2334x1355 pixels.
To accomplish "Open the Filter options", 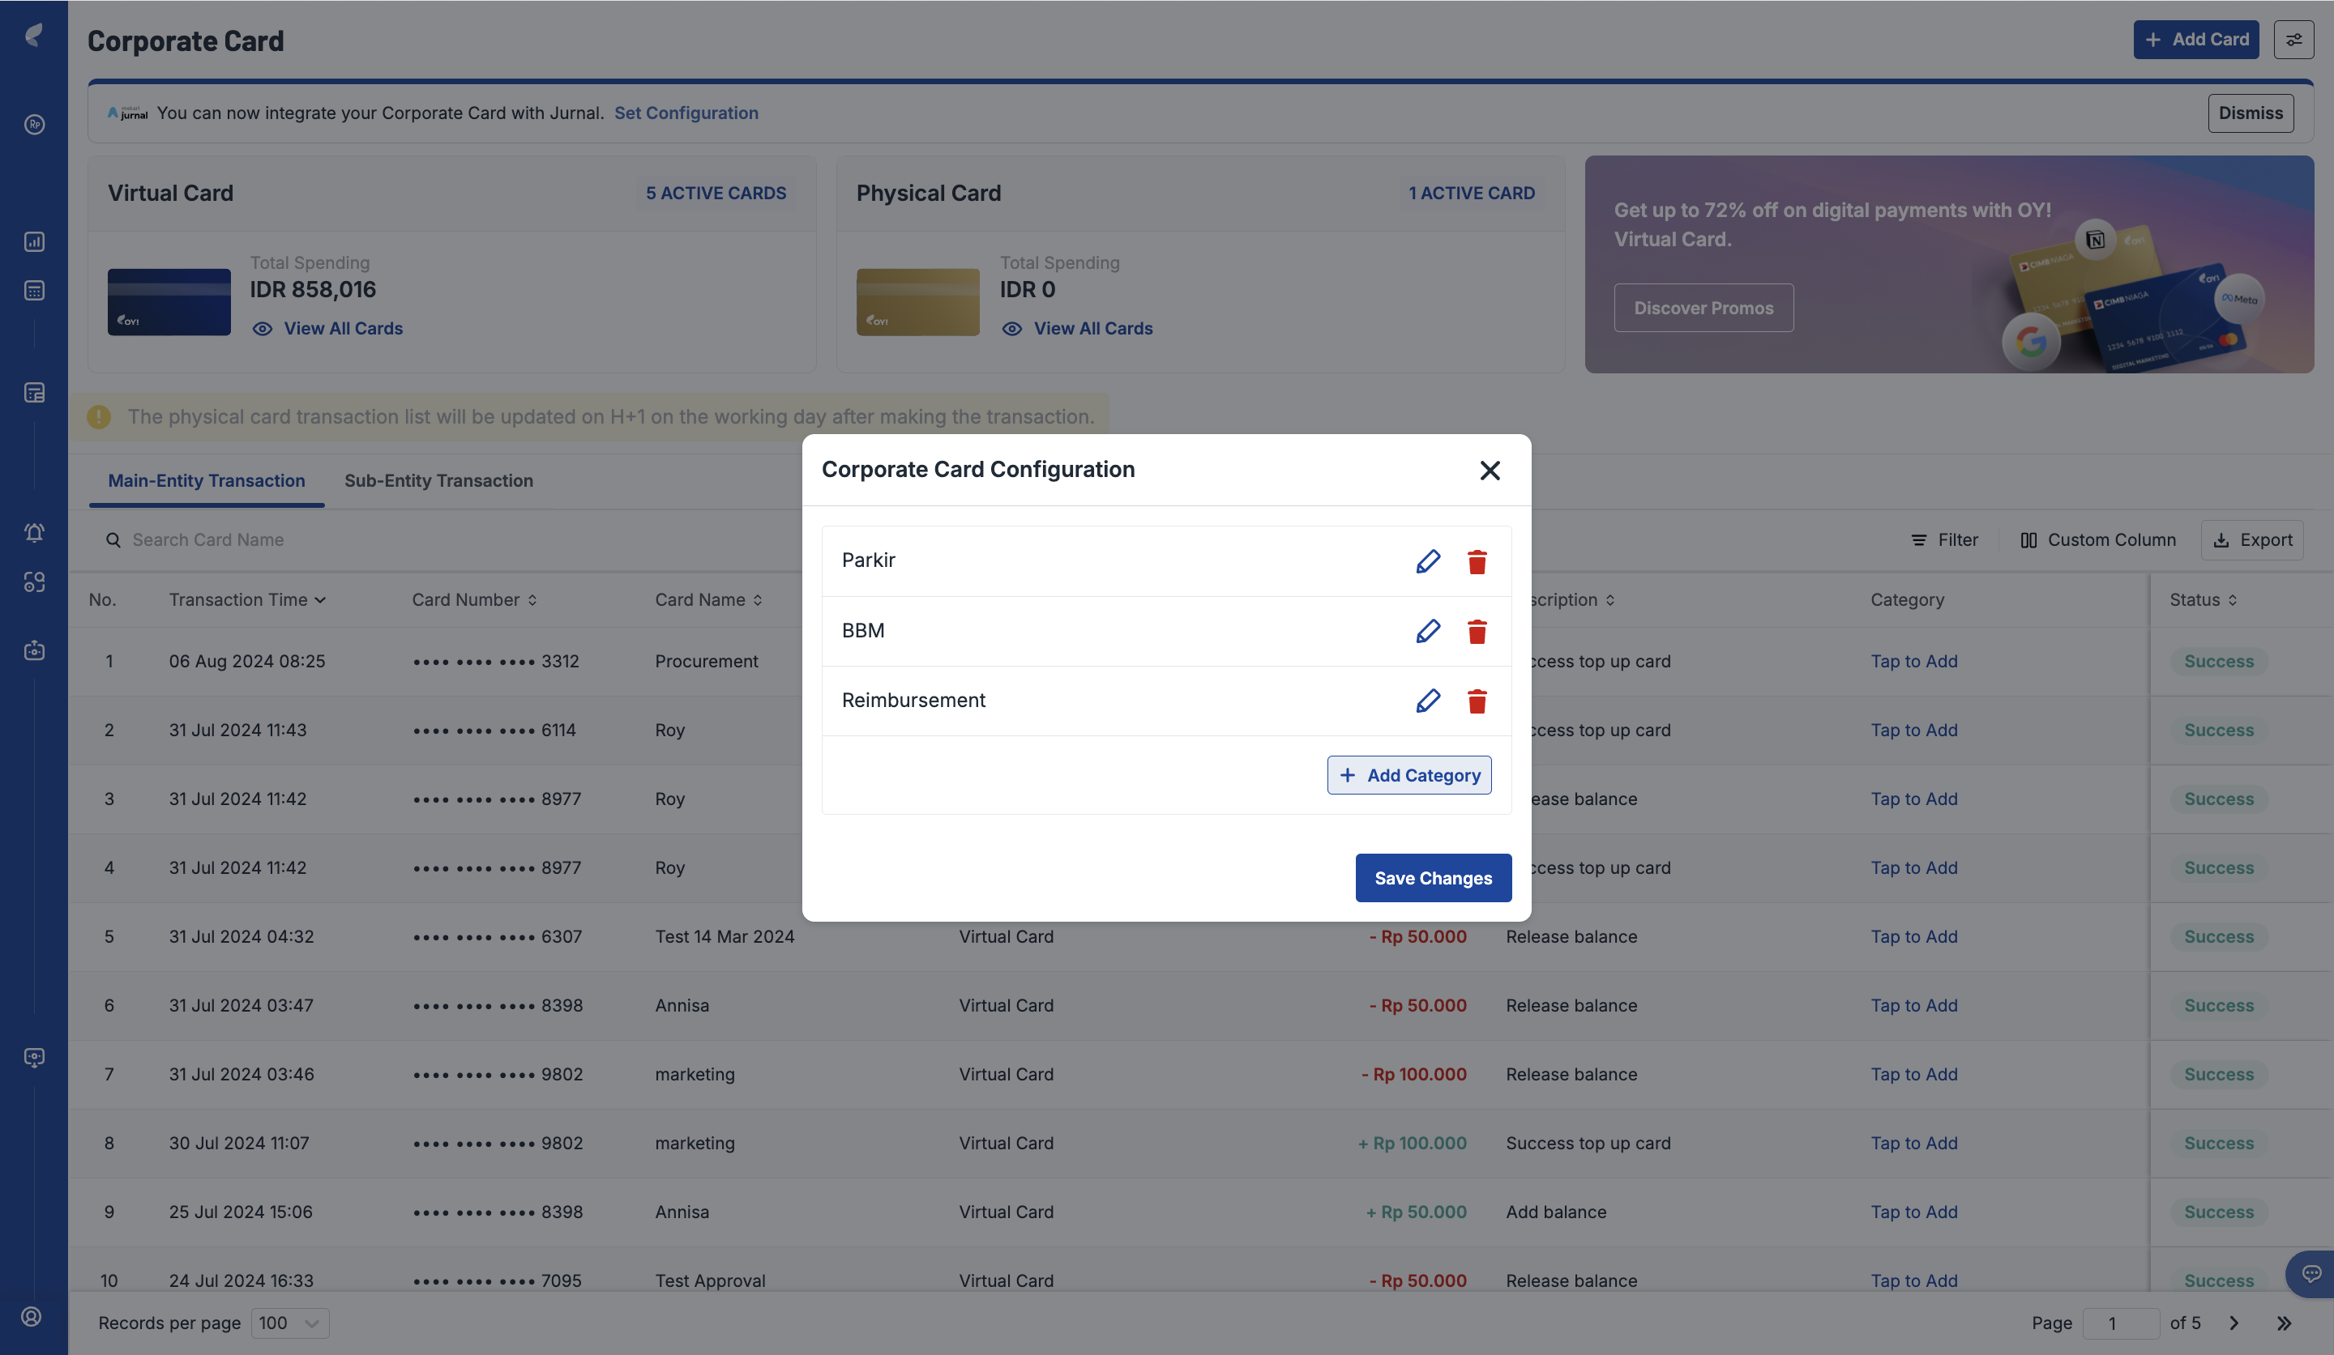I will 1944,539.
